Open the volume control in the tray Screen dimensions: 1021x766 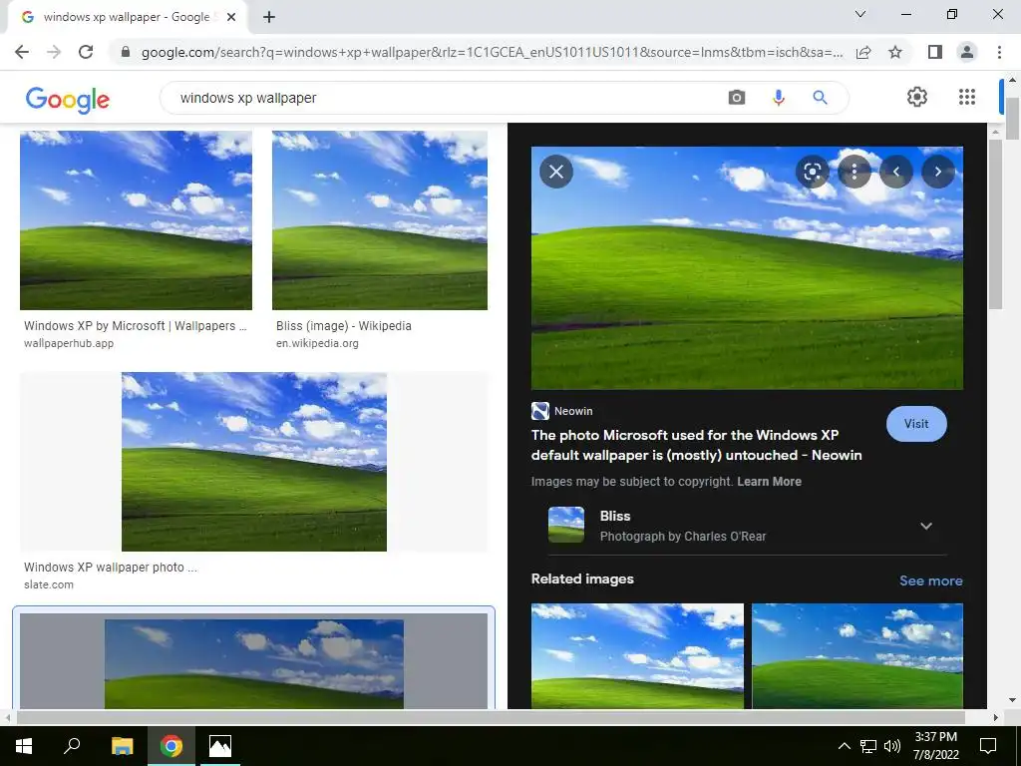892,746
